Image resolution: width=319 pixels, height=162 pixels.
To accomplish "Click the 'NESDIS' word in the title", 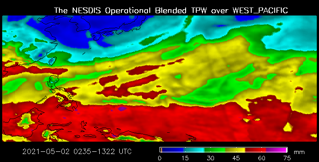I will pyautogui.click(x=86, y=11).
